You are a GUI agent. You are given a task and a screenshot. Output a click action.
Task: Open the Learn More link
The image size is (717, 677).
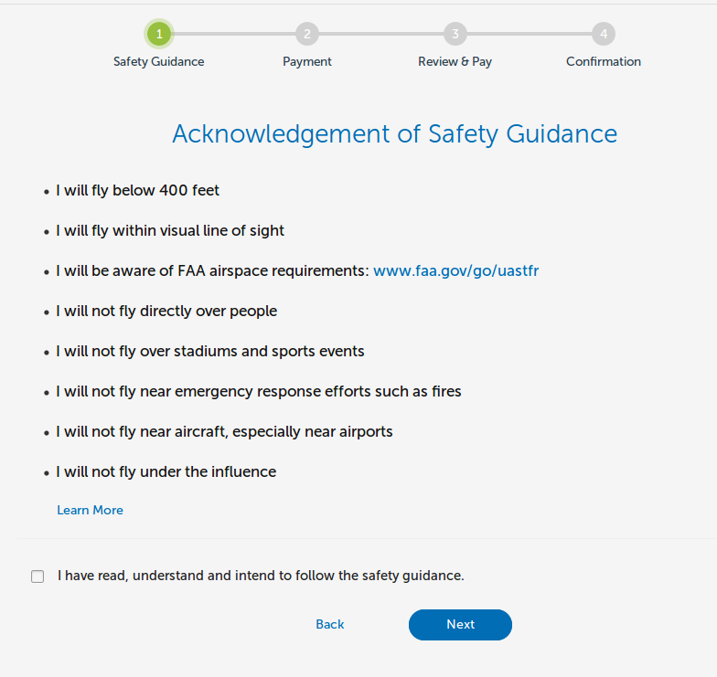tap(90, 510)
